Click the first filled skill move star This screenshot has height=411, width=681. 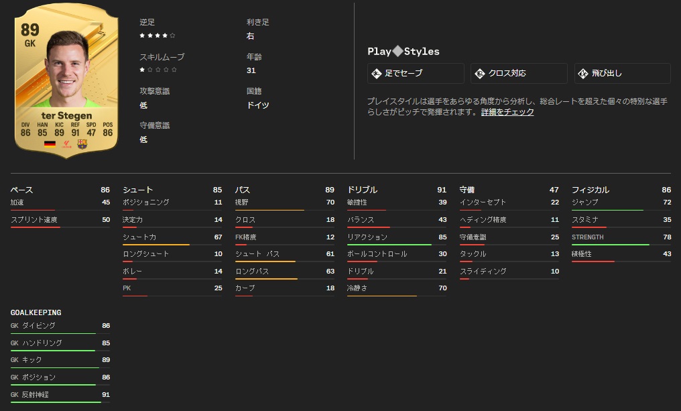tap(141, 68)
